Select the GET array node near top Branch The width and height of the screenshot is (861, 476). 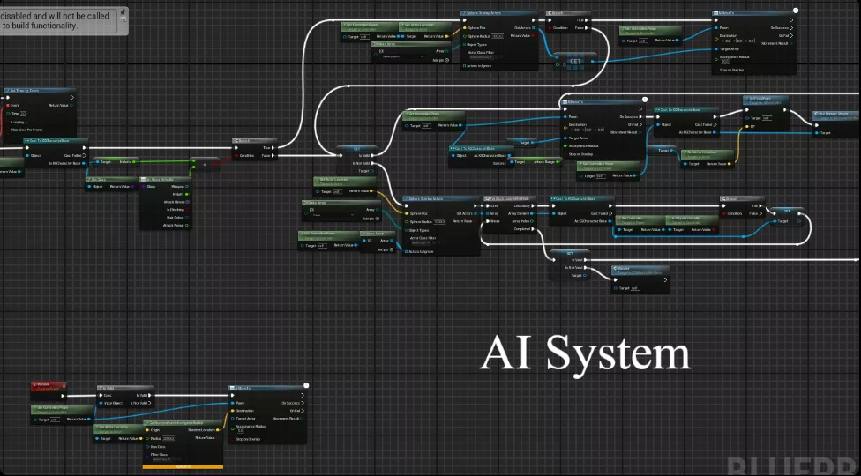pyautogui.click(x=575, y=62)
